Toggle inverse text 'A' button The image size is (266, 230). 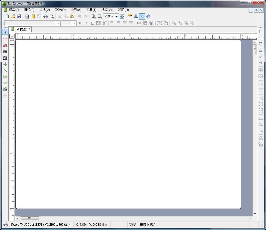pyautogui.click(x=98, y=23)
